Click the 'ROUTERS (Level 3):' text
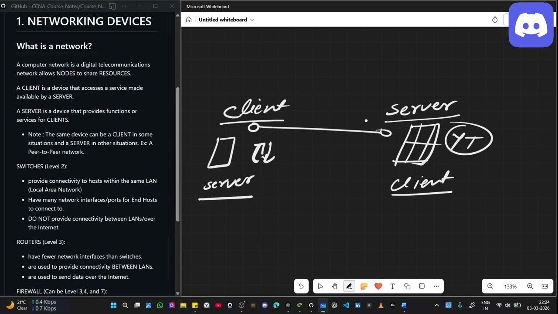Image resolution: width=558 pixels, height=314 pixels. click(x=41, y=242)
